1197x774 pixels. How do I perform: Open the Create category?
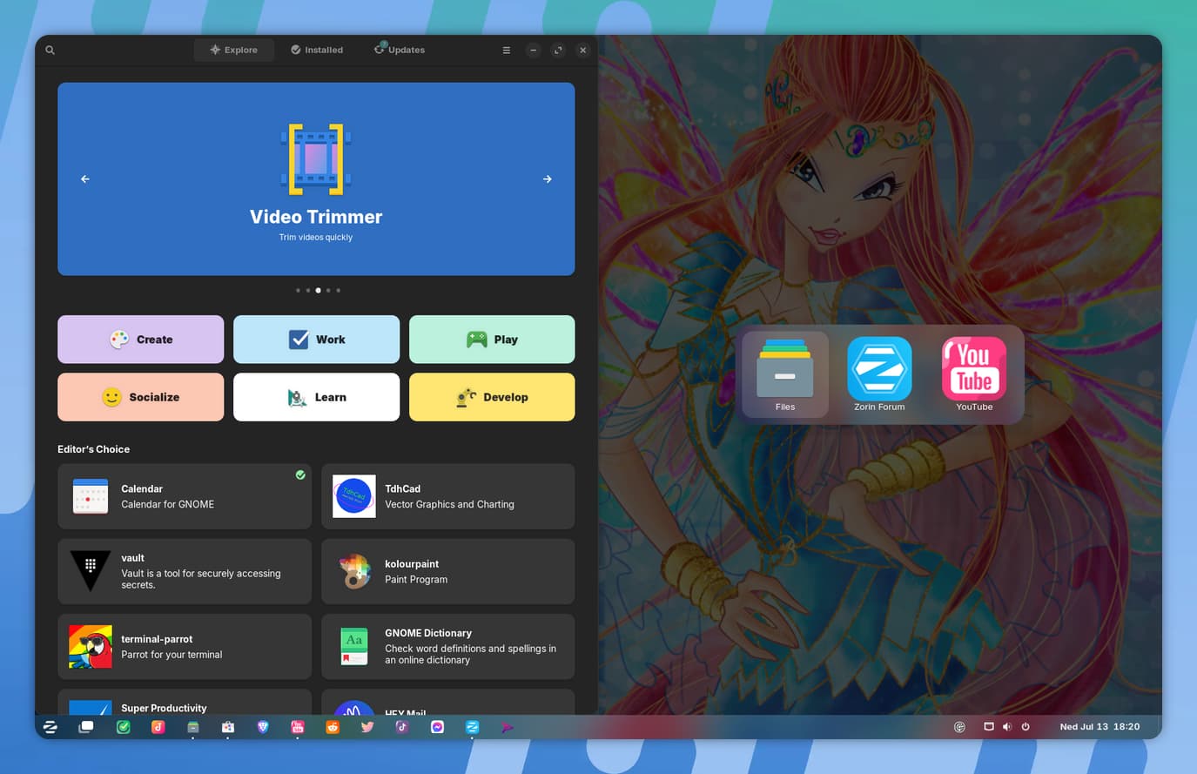140,340
